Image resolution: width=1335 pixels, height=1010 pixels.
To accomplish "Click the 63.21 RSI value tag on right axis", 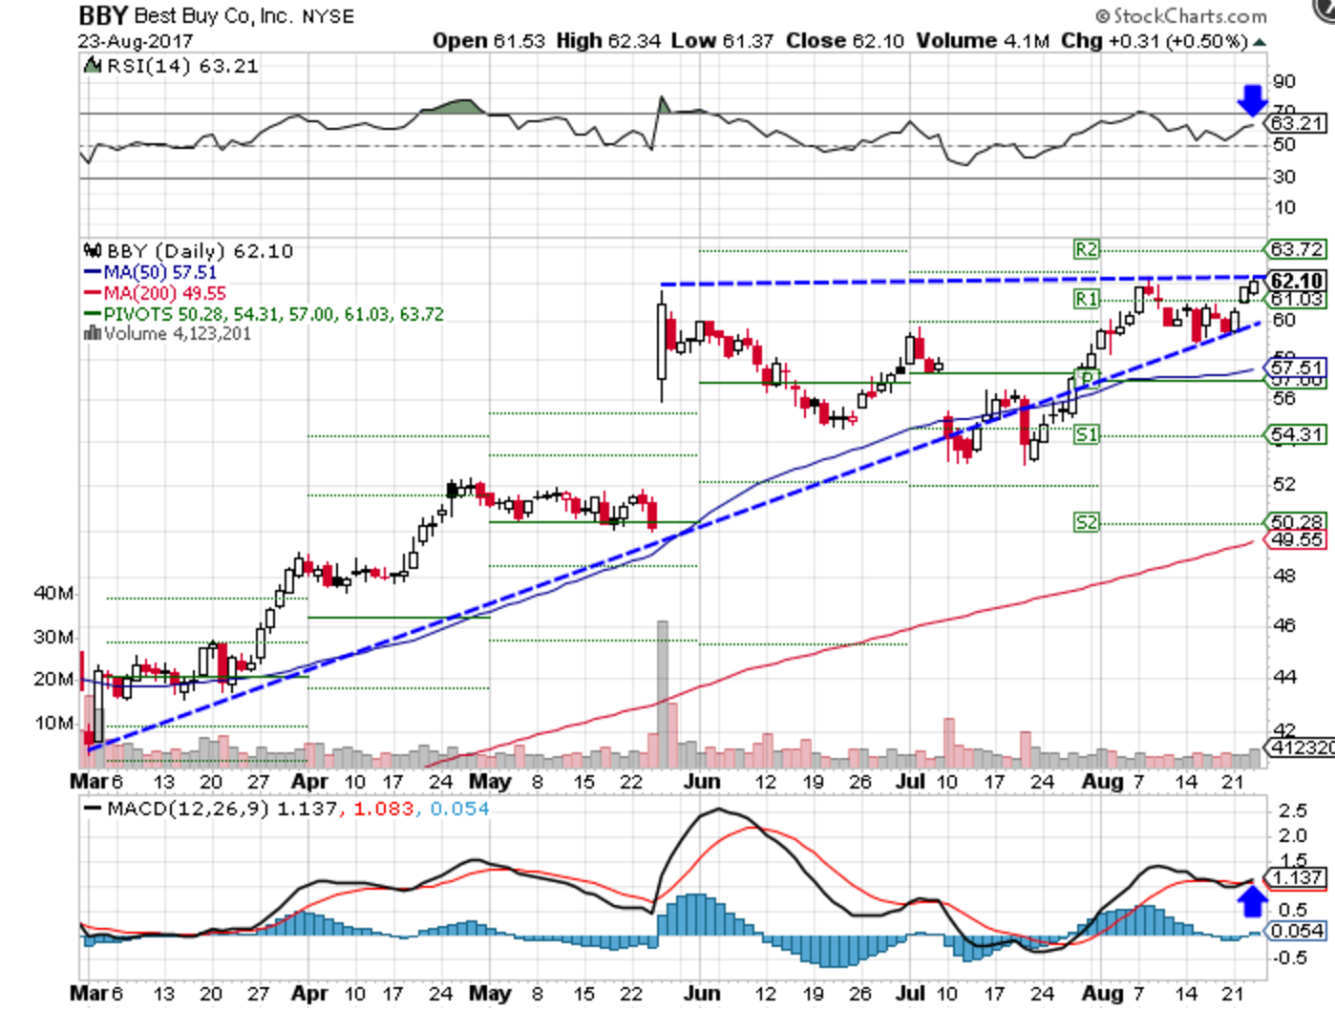I will tap(1297, 123).
